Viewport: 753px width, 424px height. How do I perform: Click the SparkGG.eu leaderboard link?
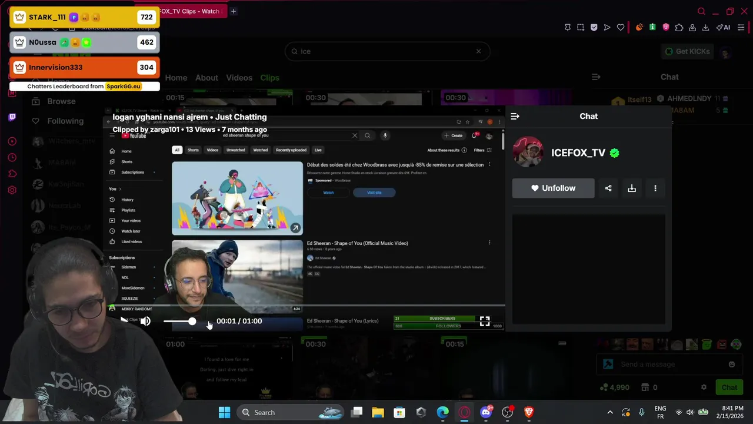point(124,87)
